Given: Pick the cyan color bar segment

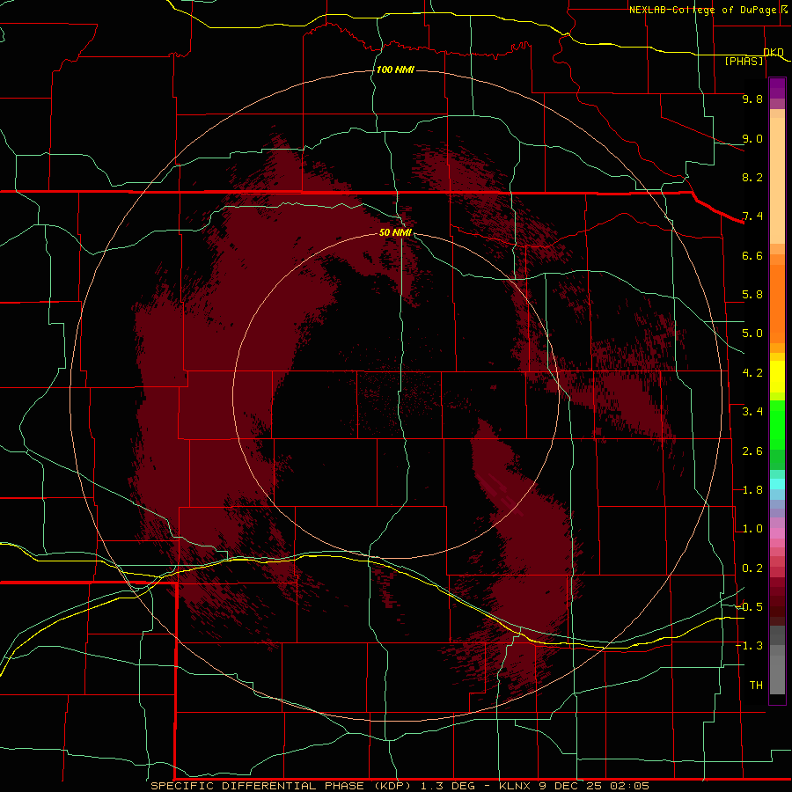Looking at the screenshot, I should point(777,483).
